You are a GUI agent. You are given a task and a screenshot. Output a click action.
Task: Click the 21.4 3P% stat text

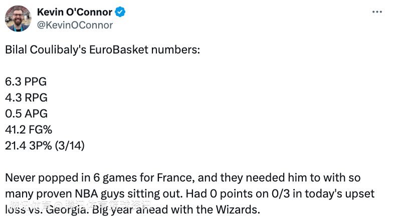coord(29,145)
